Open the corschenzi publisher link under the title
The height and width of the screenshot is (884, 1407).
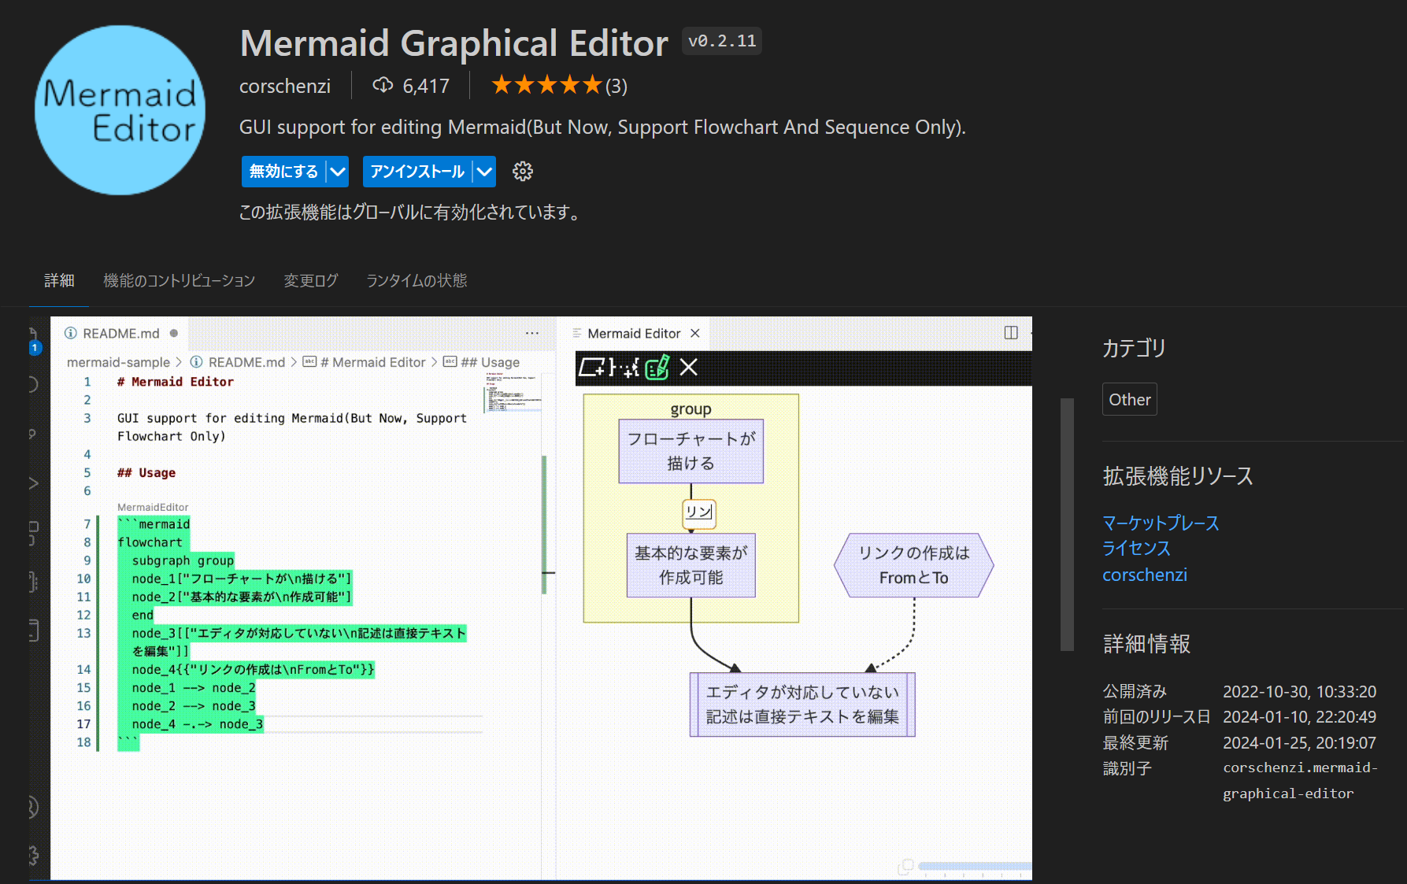[285, 86]
